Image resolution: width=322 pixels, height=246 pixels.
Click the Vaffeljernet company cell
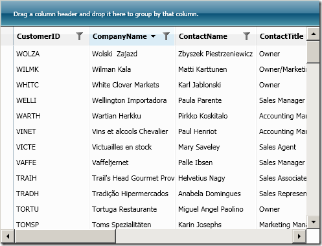click(132, 162)
